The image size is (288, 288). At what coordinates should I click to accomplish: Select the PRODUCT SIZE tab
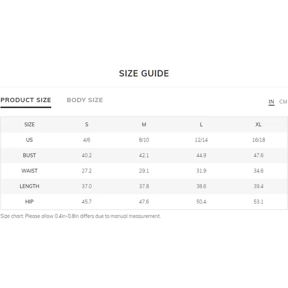click(x=26, y=100)
